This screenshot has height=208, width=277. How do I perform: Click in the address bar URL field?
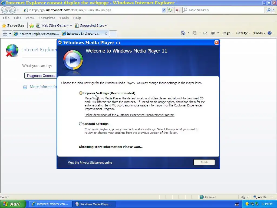[95, 10]
